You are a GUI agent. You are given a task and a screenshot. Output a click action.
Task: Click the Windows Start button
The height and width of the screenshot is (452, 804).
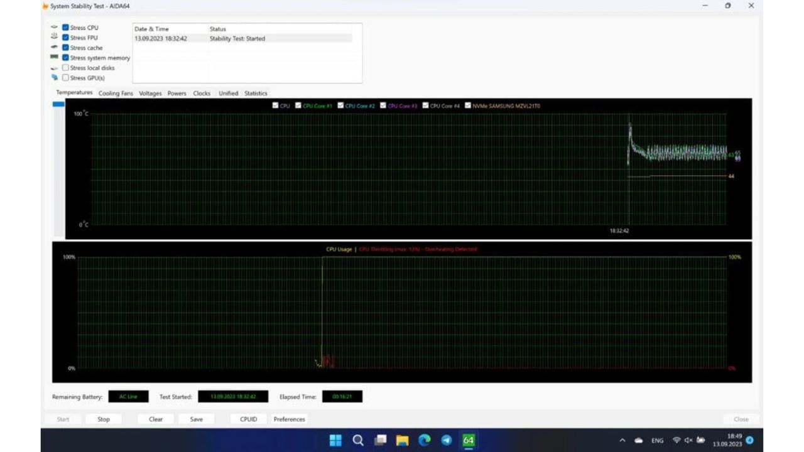[335, 440]
